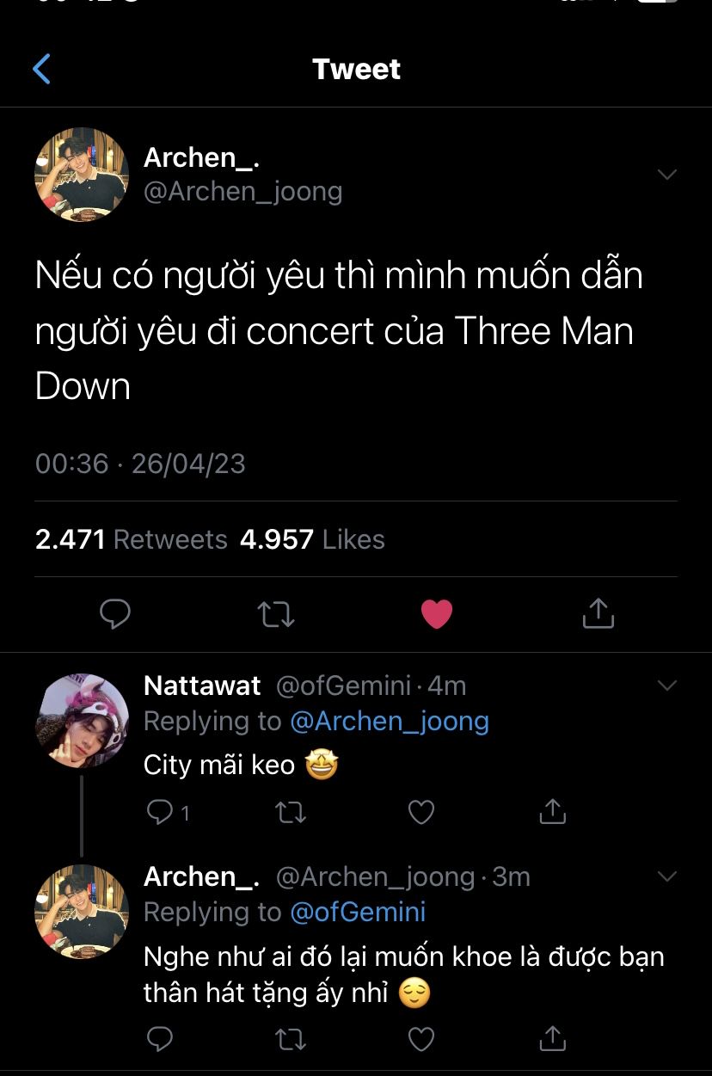Unlike the main tweet via red heart

(437, 614)
